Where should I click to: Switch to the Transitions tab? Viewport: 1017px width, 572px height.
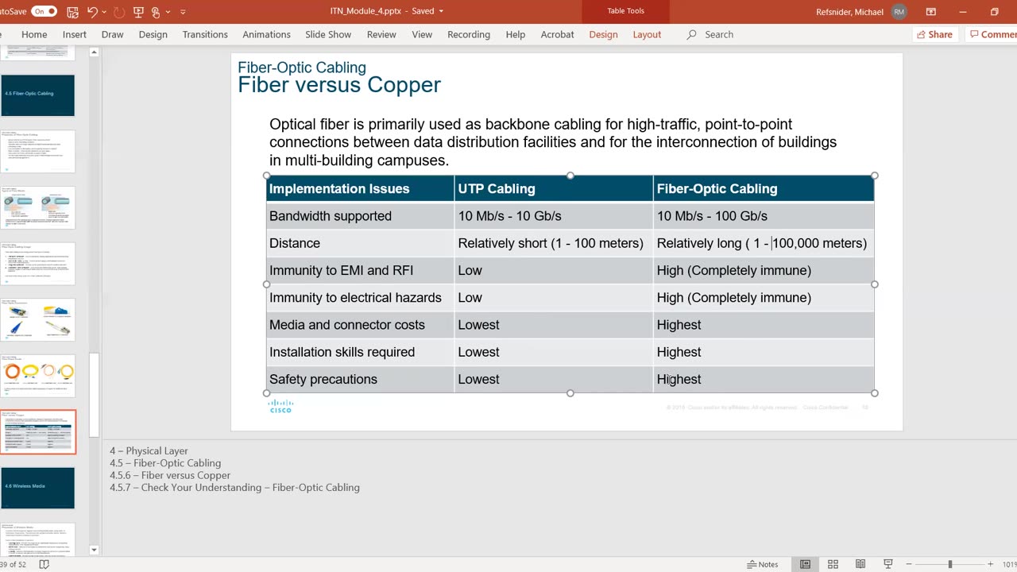[x=205, y=34]
